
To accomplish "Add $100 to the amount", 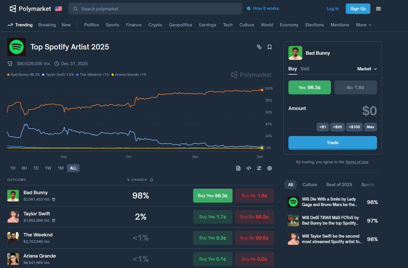I will (354, 127).
